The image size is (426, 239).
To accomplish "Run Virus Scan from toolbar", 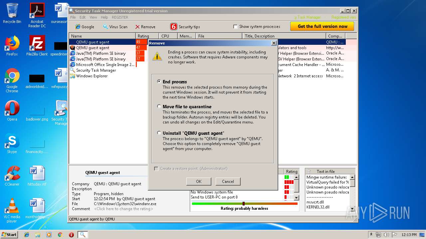I will pyautogui.click(x=115, y=27).
